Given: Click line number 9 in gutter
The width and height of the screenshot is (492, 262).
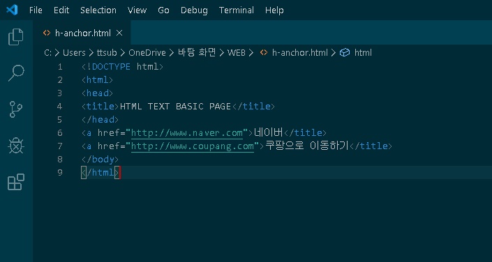Looking at the screenshot, I should pos(59,172).
